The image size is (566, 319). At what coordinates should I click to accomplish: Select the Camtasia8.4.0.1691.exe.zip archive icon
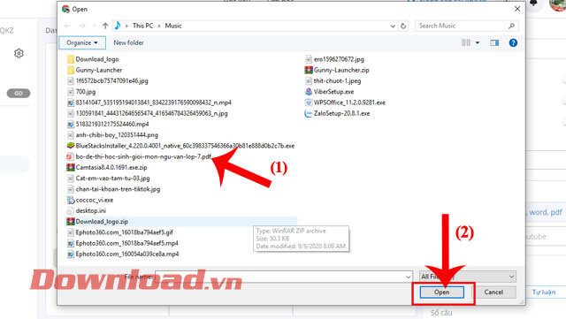pyautogui.click(x=71, y=167)
